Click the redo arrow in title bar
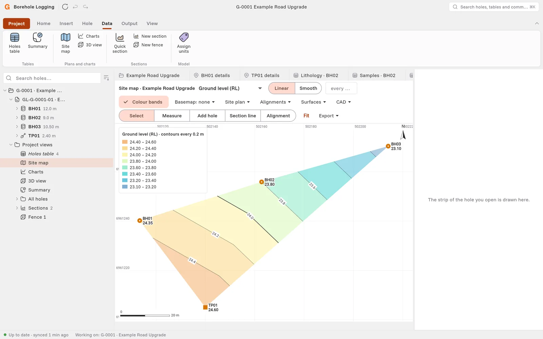 (86, 7)
